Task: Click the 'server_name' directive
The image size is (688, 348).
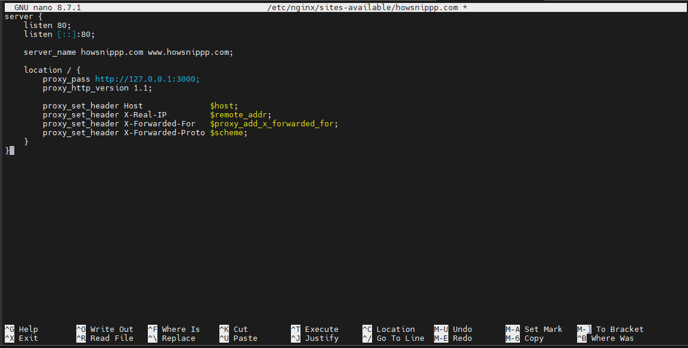Action: tap(50, 52)
